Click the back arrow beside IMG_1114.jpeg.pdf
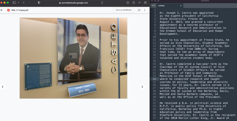Image resolution: width=237 pixels, height=121 pixels. pyautogui.click(x=2, y=10)
